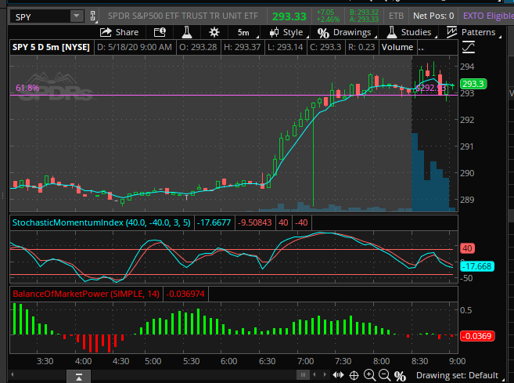Image resolution: width=514 pixels, height=383 pixels.
Task: Click the SPY 5 D 5m [NYSE] label
Action: point(51,47)
